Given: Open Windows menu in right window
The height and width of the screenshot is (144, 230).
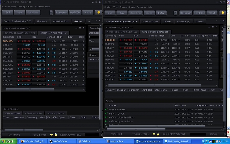Looking at the screenshot, I should 141,7.
